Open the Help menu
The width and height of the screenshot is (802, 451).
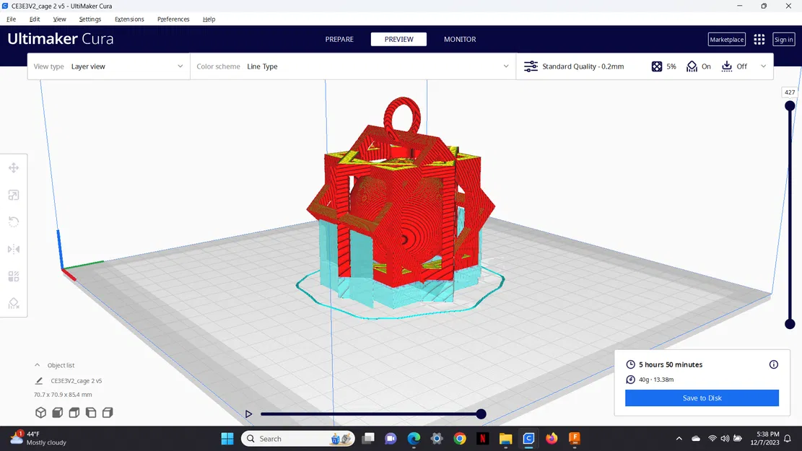coord(209,19)
